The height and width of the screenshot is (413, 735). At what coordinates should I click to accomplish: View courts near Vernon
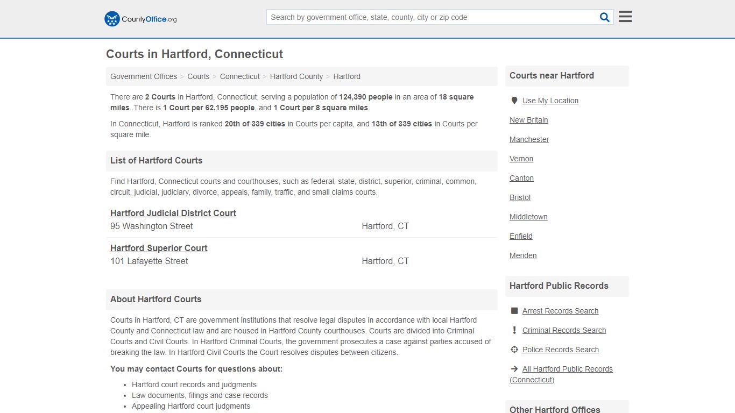pyautogui.click(x=521, y=159)
